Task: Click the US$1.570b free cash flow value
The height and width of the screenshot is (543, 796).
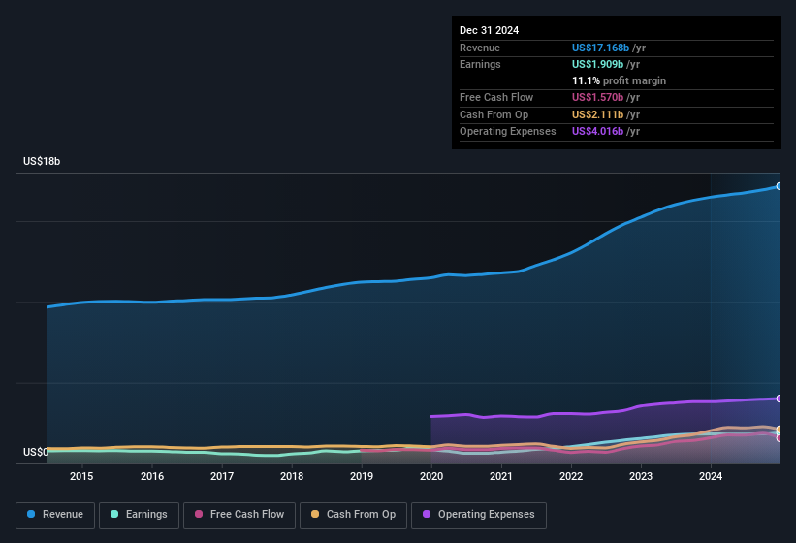Action: [597, 97]
